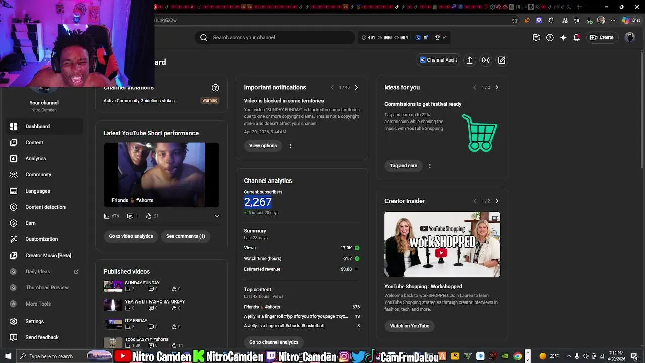This screenshot has width=645, height=363.
Task: Open Thumbnail Preview in the sidebar
Action: (44, 288)
